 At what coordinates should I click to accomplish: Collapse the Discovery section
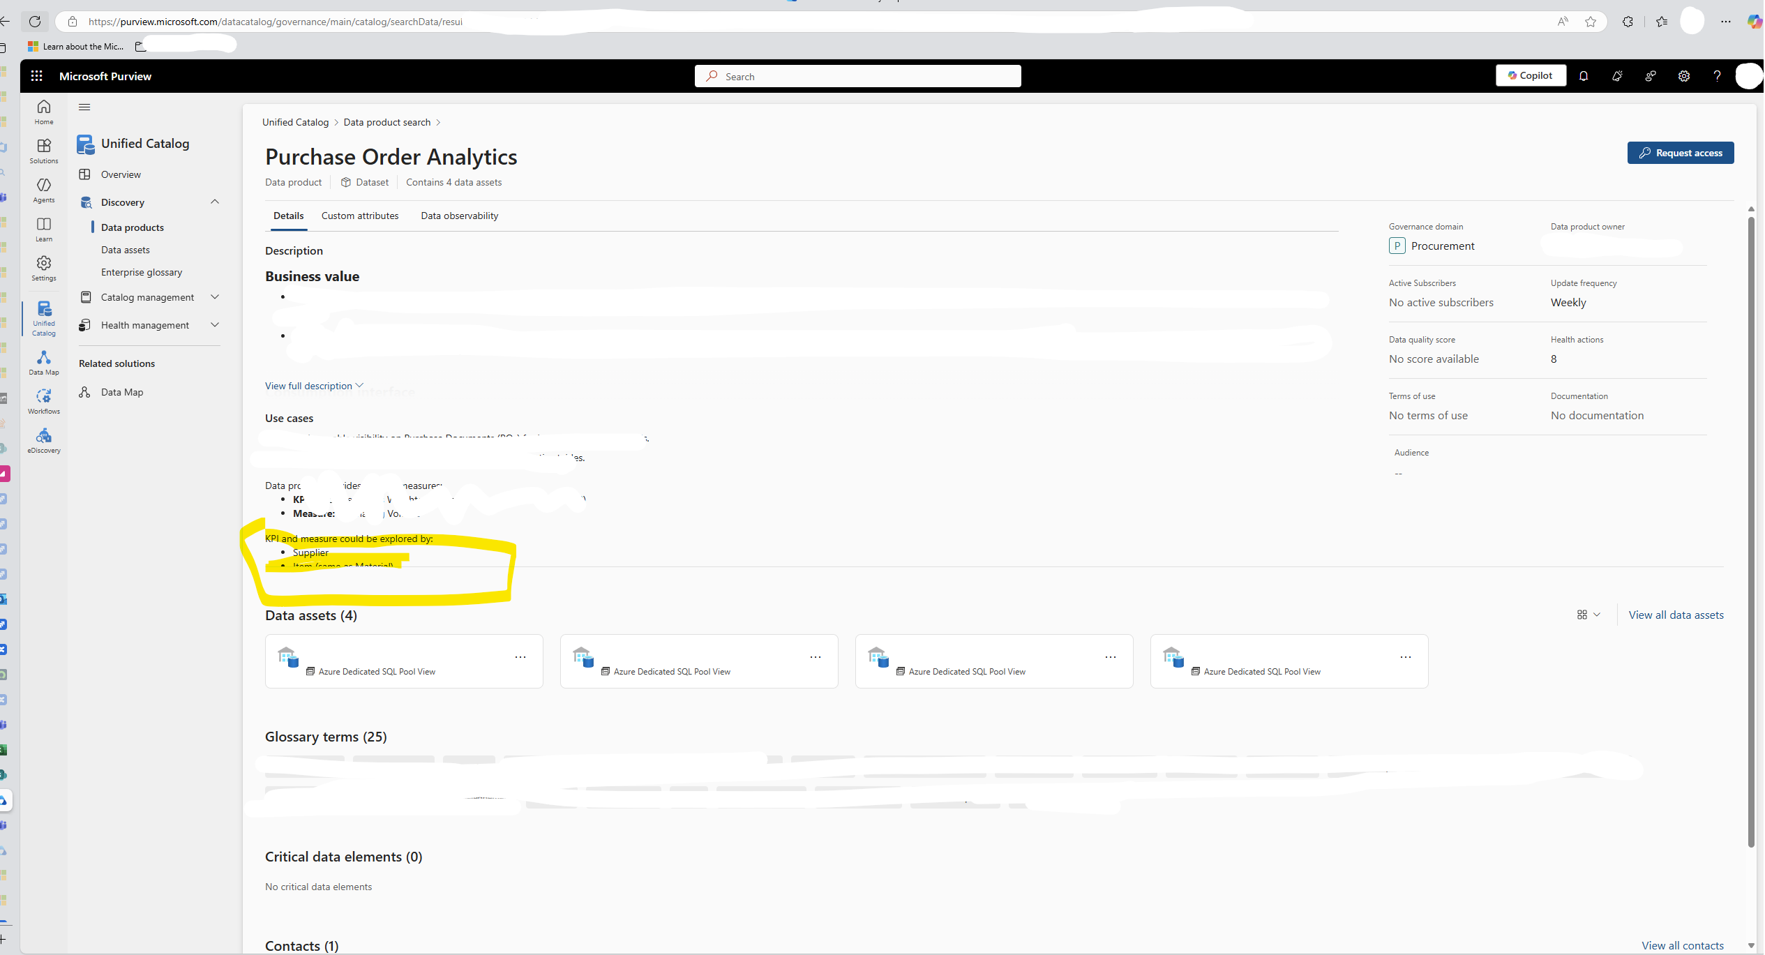tap(215, 202)
